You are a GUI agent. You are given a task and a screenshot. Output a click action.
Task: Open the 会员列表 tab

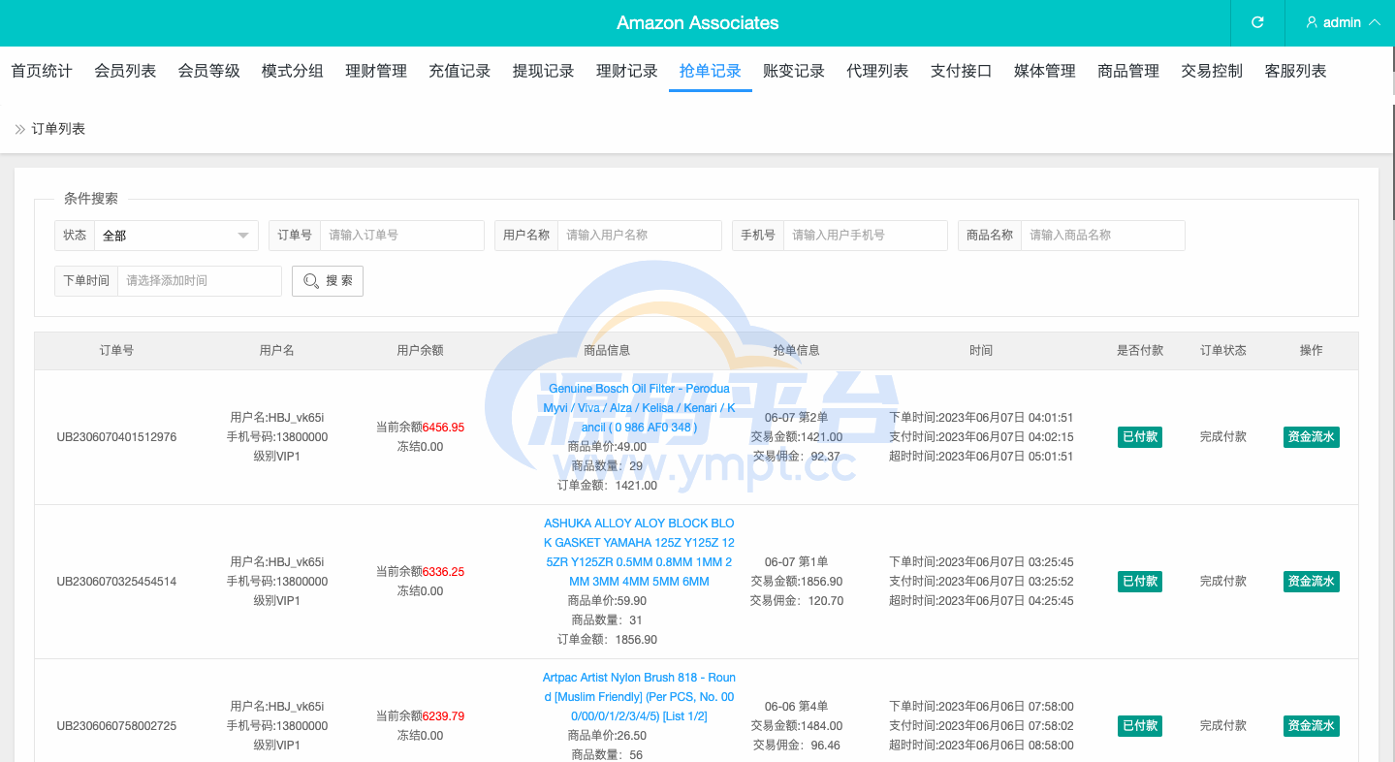click(125, 71)
